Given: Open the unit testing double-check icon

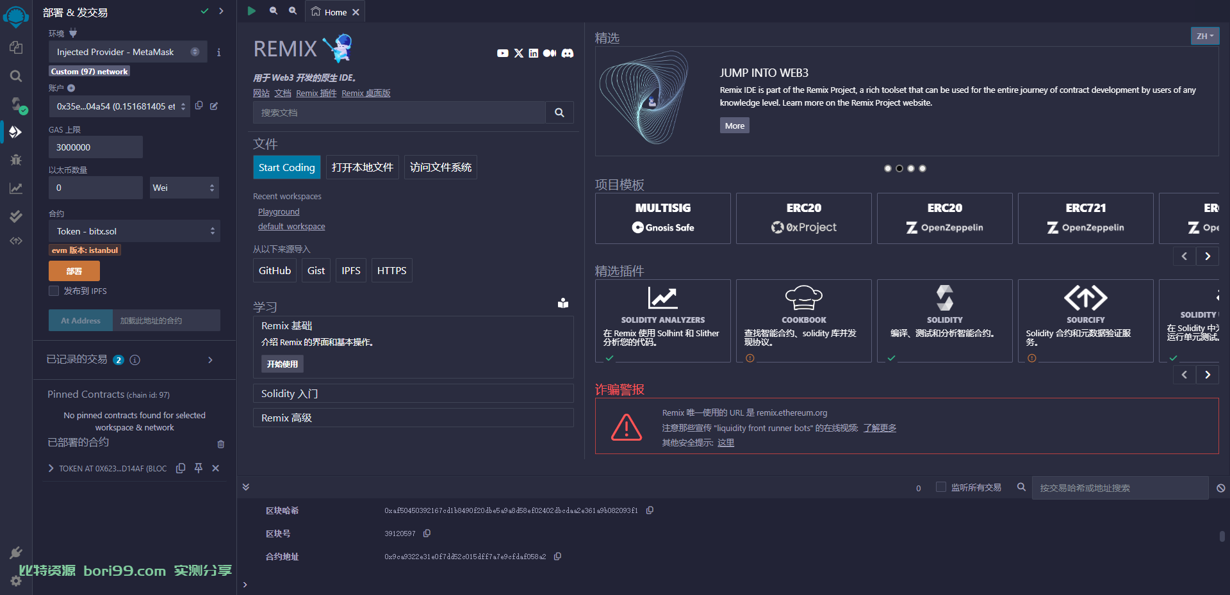Looking at the screenshot, I should coord(16,216).
